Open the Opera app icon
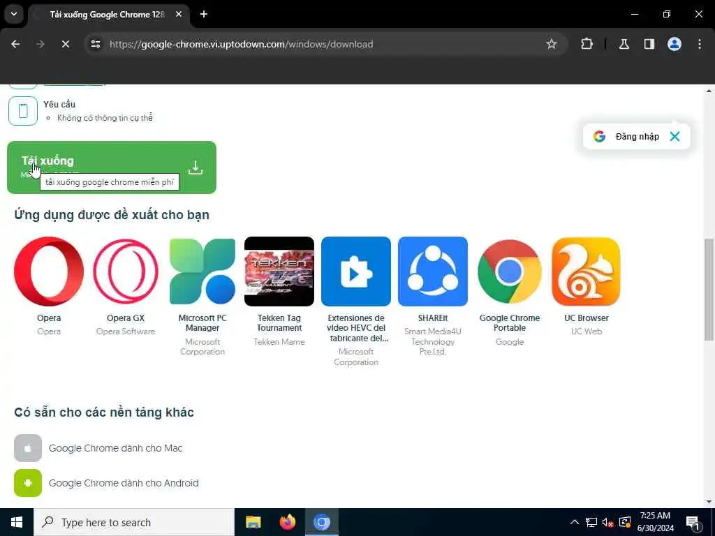Viewport: 715px width, 536px height. pyautogui.click(x=49, y=271)
